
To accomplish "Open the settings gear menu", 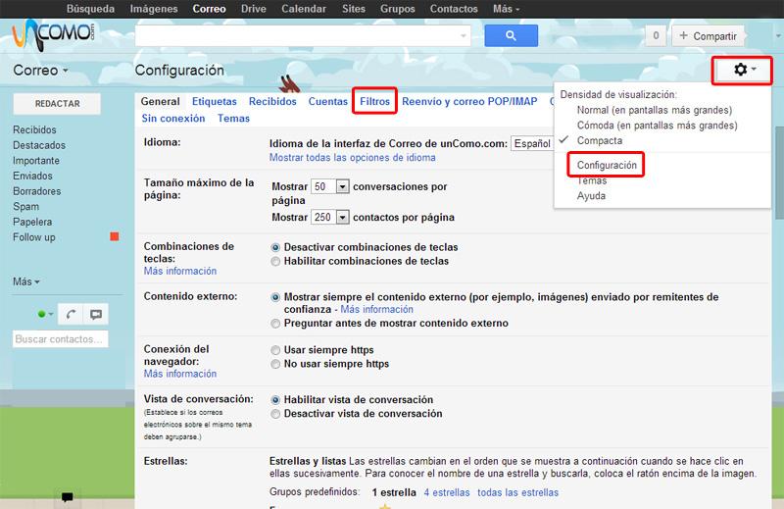I will [744, 71].
